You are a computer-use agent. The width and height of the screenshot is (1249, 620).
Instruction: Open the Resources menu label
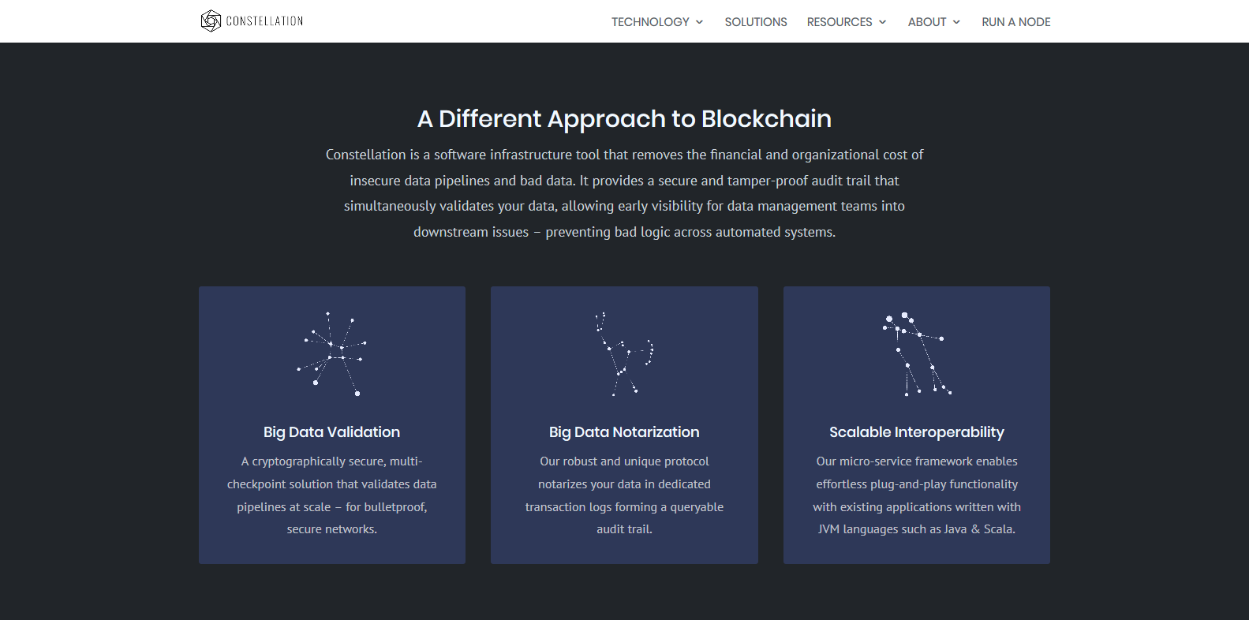pos(840,22)
